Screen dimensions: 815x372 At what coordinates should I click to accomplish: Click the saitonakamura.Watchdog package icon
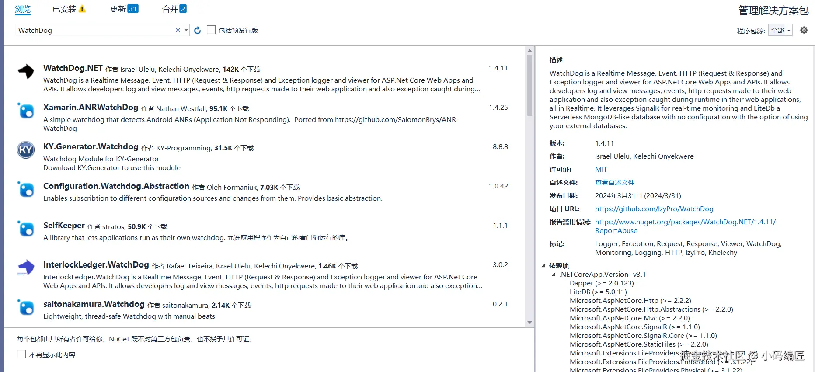point(26,307)
